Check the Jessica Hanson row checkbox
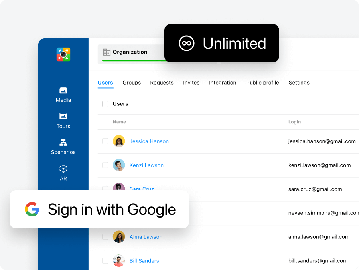This screenshot has width=359, height=270. [105, 141]
